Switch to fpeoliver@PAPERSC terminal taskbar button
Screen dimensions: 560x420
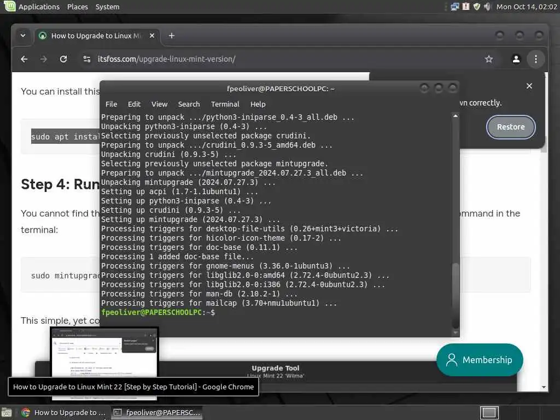point(157,412)
